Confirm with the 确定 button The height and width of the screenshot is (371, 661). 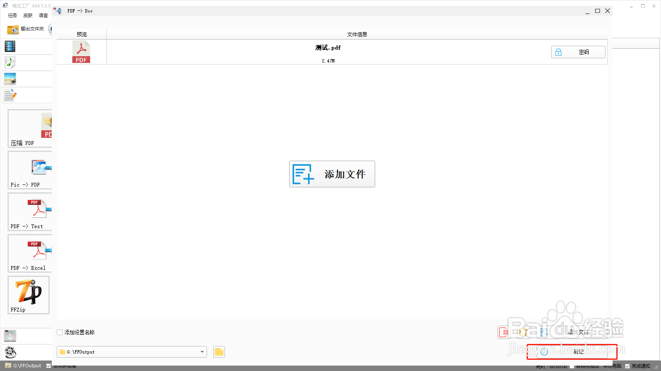pos(572,352)
